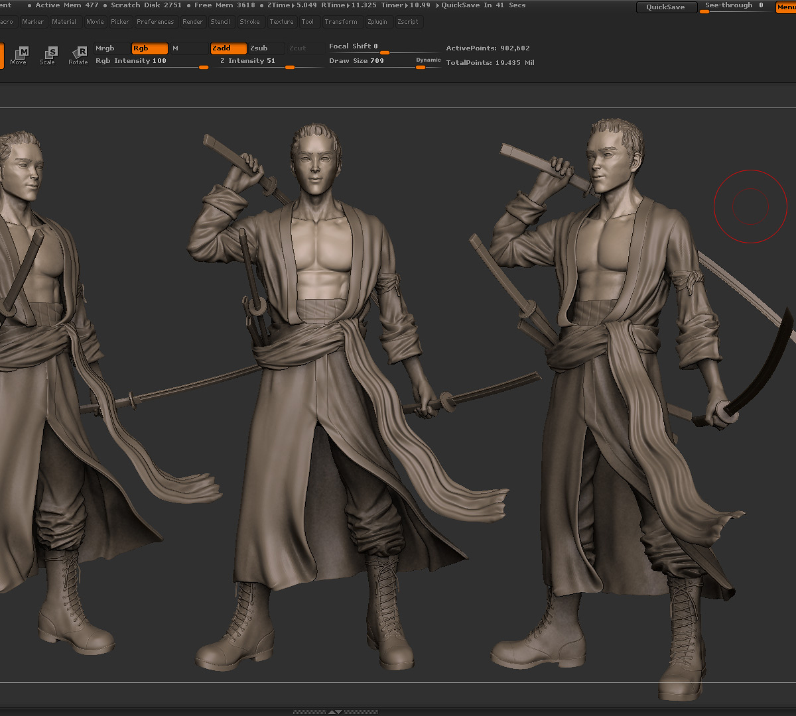Open the Render menu

pyautogui.click(x=193, y=22)
